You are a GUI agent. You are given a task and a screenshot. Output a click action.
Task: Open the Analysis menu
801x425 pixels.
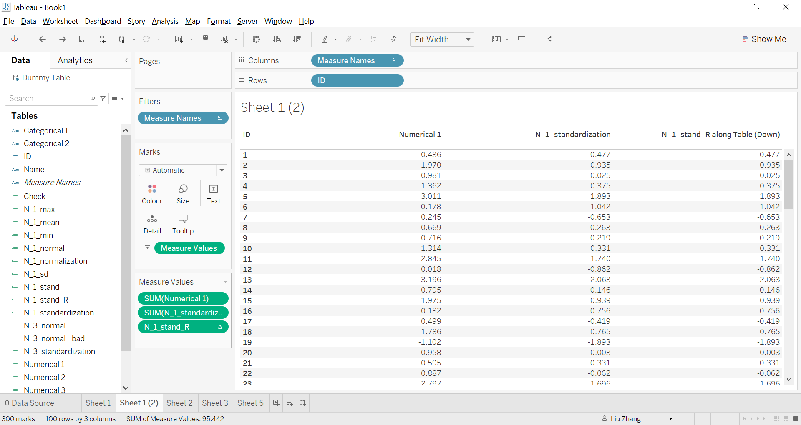pyautogui.click(x=165, y=21)
